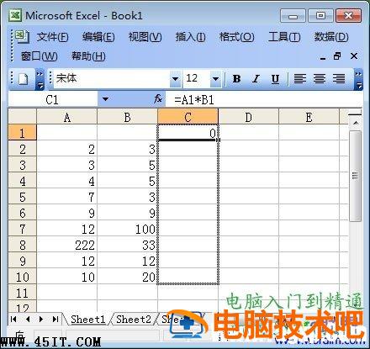Click cell A5 containing 7
The width and height of the screenshot is (370, 349).
(x=67, y=197)
